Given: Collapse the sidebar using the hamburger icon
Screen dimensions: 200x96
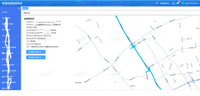Looking at the screenshot, I should tap(19, 8).
